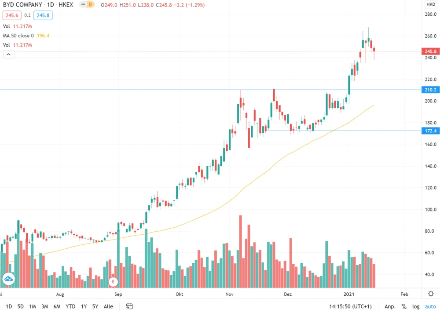Click the 210.2 horizontal line price label
The width and height of the screenshot is (440, 313).
(x=430, y=90)
